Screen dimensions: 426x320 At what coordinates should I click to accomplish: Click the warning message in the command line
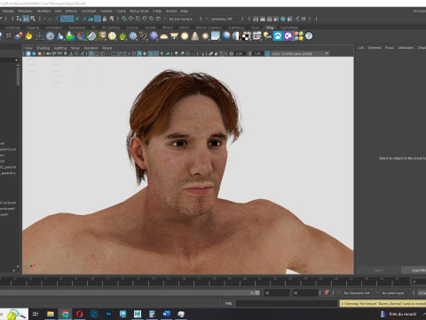[x=383, y=303]
